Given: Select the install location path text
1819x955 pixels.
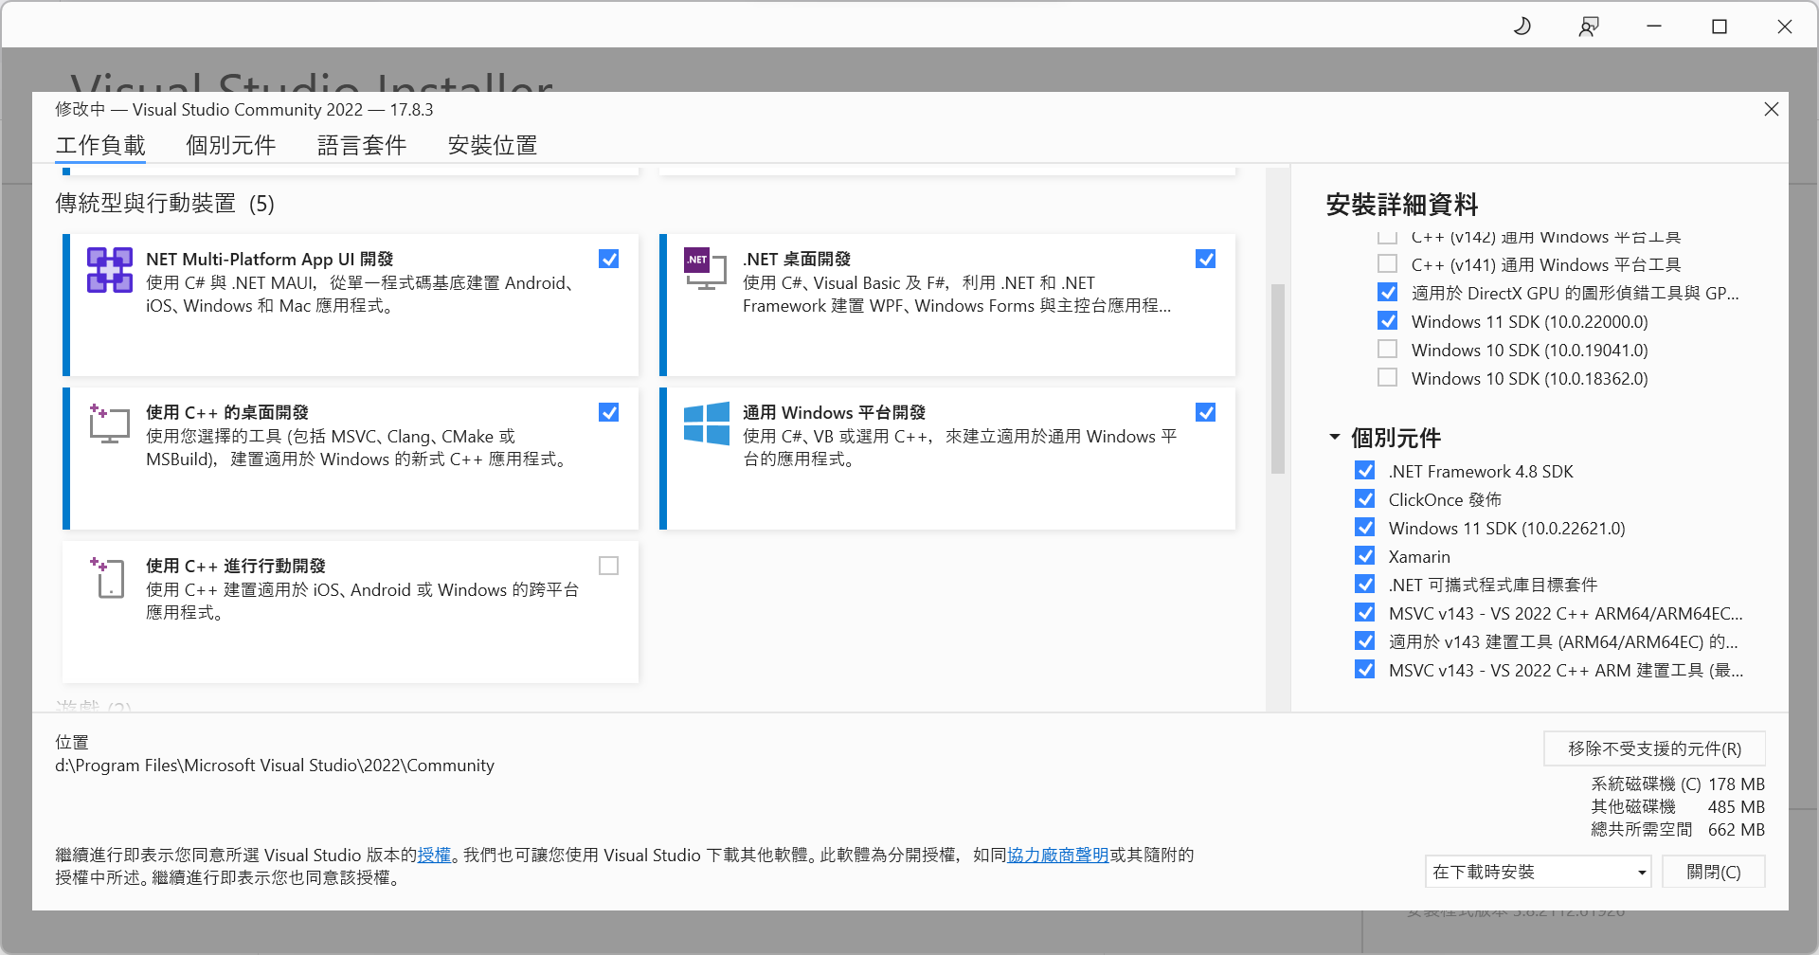Looking at the screenshot, I should [x=275, y=765].
